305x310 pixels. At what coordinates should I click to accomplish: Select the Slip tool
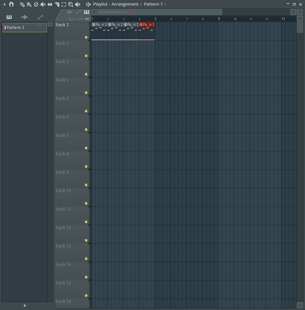tap(50, 4)
